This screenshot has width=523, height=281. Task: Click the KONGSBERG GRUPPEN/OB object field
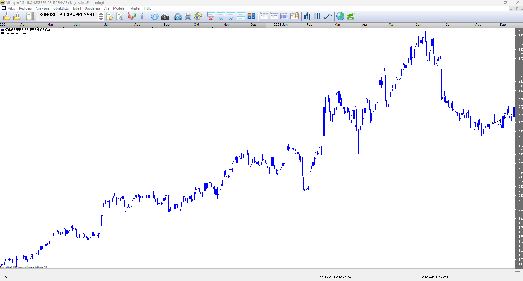67,16
